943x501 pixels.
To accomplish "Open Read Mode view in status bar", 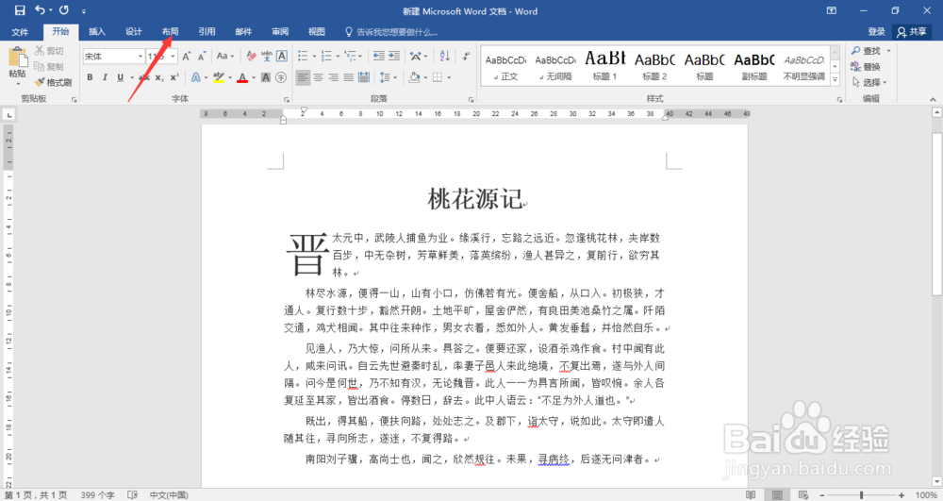I will pos(751,495).
